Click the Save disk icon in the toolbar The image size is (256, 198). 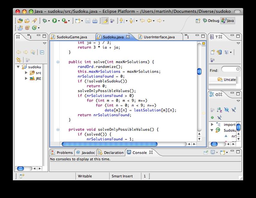coord(88,21)
